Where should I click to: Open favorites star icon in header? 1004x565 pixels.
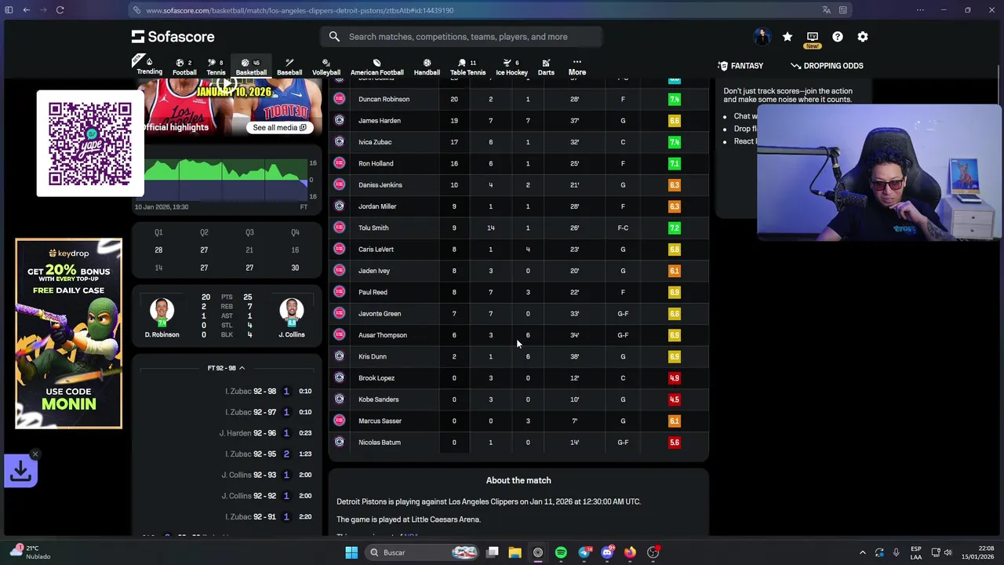coord(788,37)
